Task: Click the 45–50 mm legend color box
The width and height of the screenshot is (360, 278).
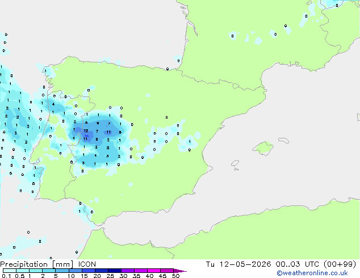Action: [x=167, y=271]
